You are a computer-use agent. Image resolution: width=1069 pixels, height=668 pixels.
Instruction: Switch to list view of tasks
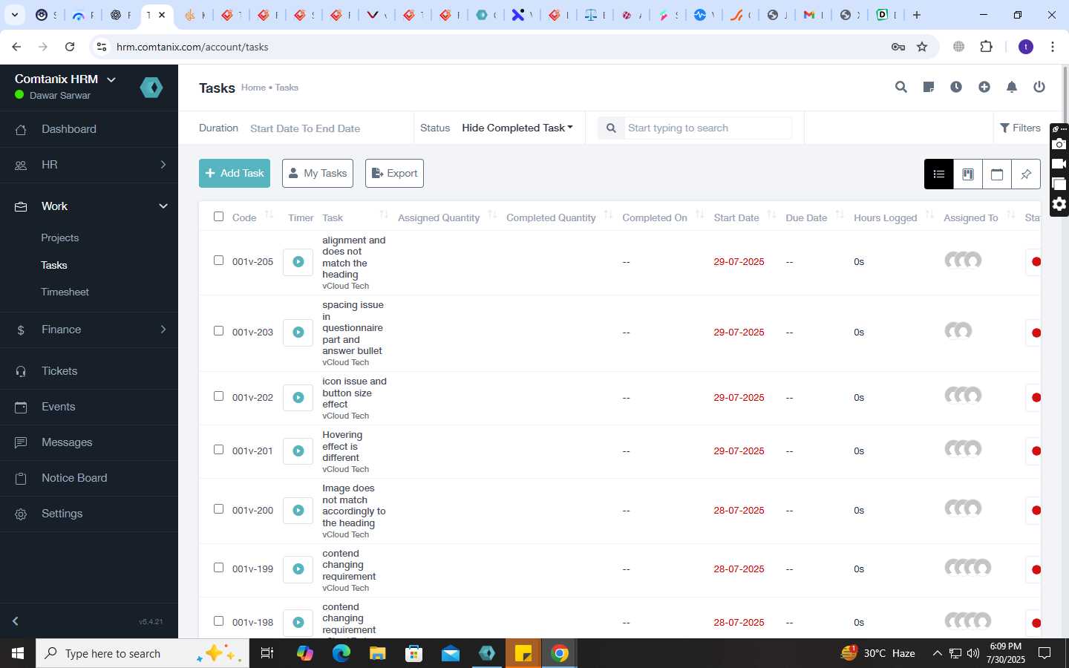(939, 174)
